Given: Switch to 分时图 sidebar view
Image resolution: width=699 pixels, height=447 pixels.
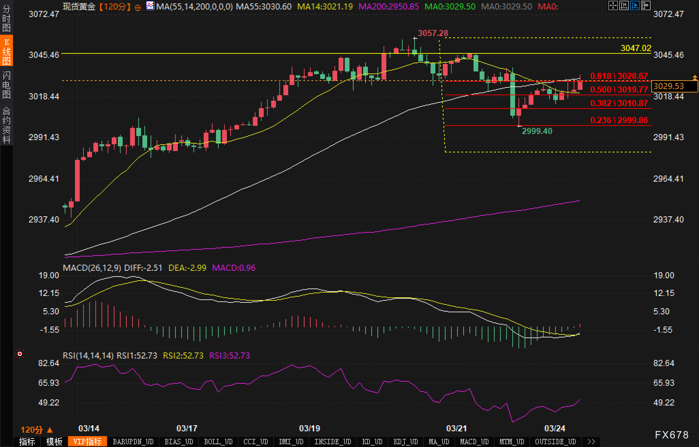Looking at the screenshot, I should pos(6,18).
